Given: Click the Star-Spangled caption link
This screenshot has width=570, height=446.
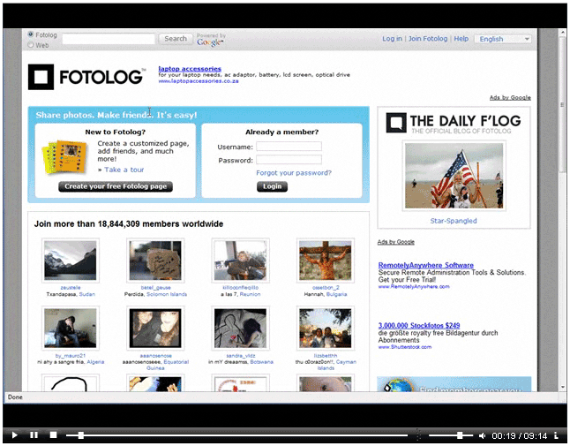Looking at the screenshot, I should point(454,221).
